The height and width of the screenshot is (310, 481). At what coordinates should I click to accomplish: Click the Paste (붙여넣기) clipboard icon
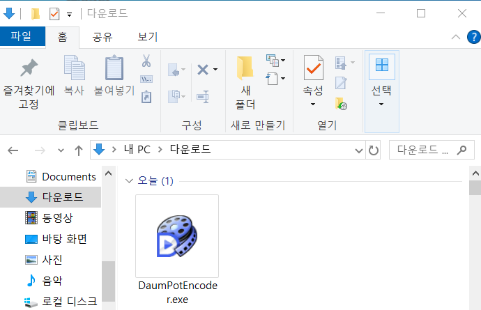tap(114, 68)
